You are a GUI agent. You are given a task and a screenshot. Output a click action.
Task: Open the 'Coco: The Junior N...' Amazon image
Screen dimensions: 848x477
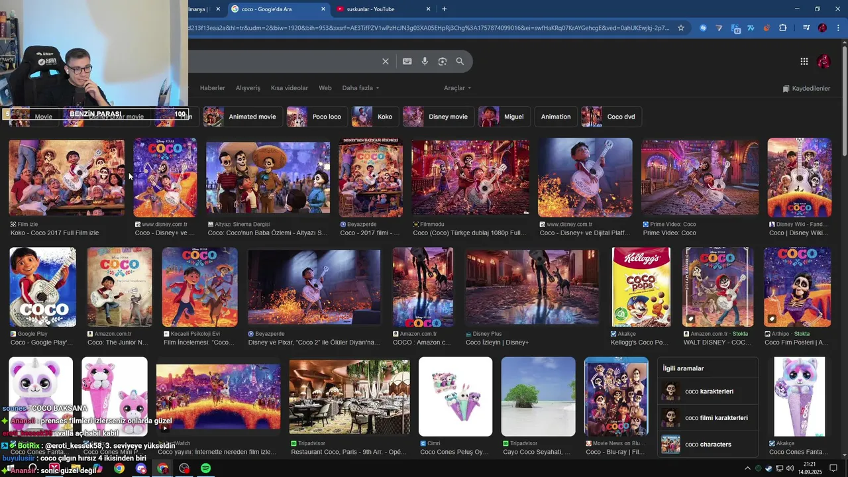pyautogui.click(x=120, y=287)
